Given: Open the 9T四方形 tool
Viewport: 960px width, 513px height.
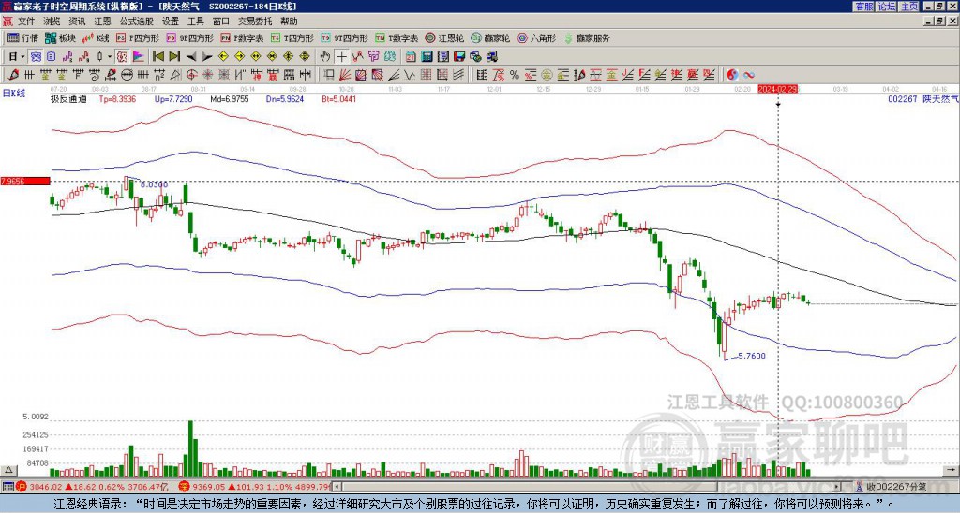Looking at the screenshot, I should click(x=344, y=37).
